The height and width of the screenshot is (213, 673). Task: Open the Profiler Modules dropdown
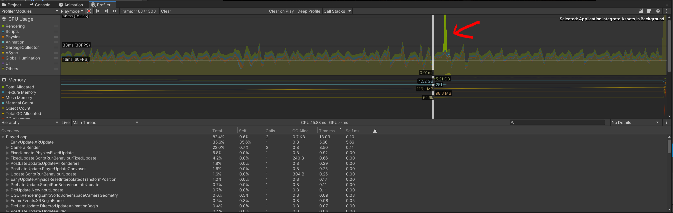pos(30,11)
